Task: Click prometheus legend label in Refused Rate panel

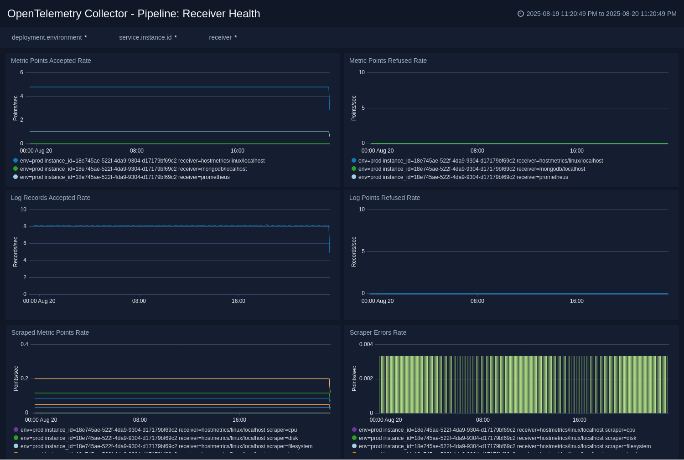Action: pyautogui.click(x=463, y=177)
